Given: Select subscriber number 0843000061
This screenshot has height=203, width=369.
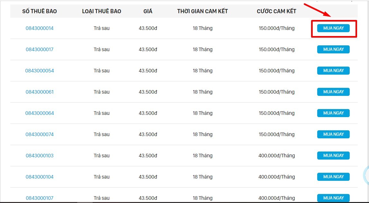Looking at the screenshot, I should pos(40,92).
